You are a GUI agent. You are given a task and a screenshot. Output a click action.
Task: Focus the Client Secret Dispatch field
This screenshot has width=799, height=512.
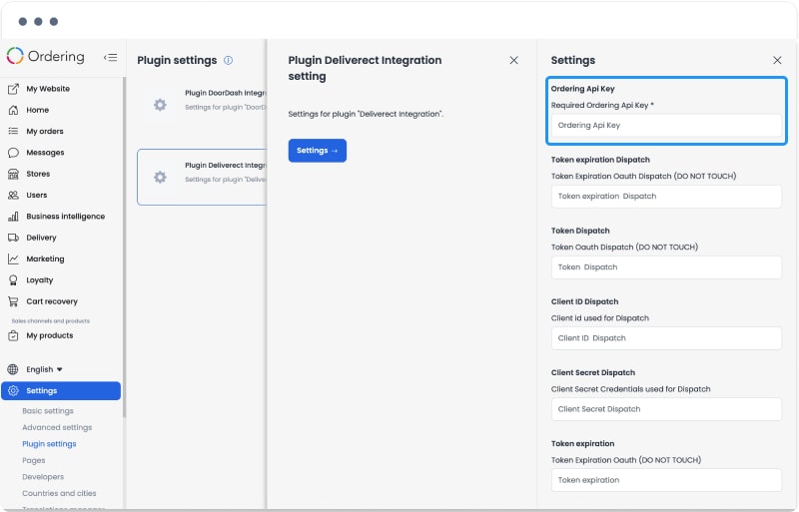point(666,409)
